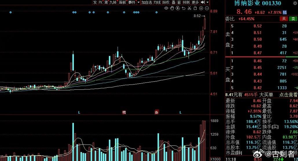Viewport: 298px width, 161px height.
Task: Select sell level 3 price 8.50
Action: 258,39
